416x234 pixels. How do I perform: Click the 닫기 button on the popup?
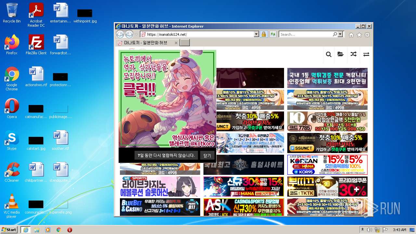coord(207,155)
